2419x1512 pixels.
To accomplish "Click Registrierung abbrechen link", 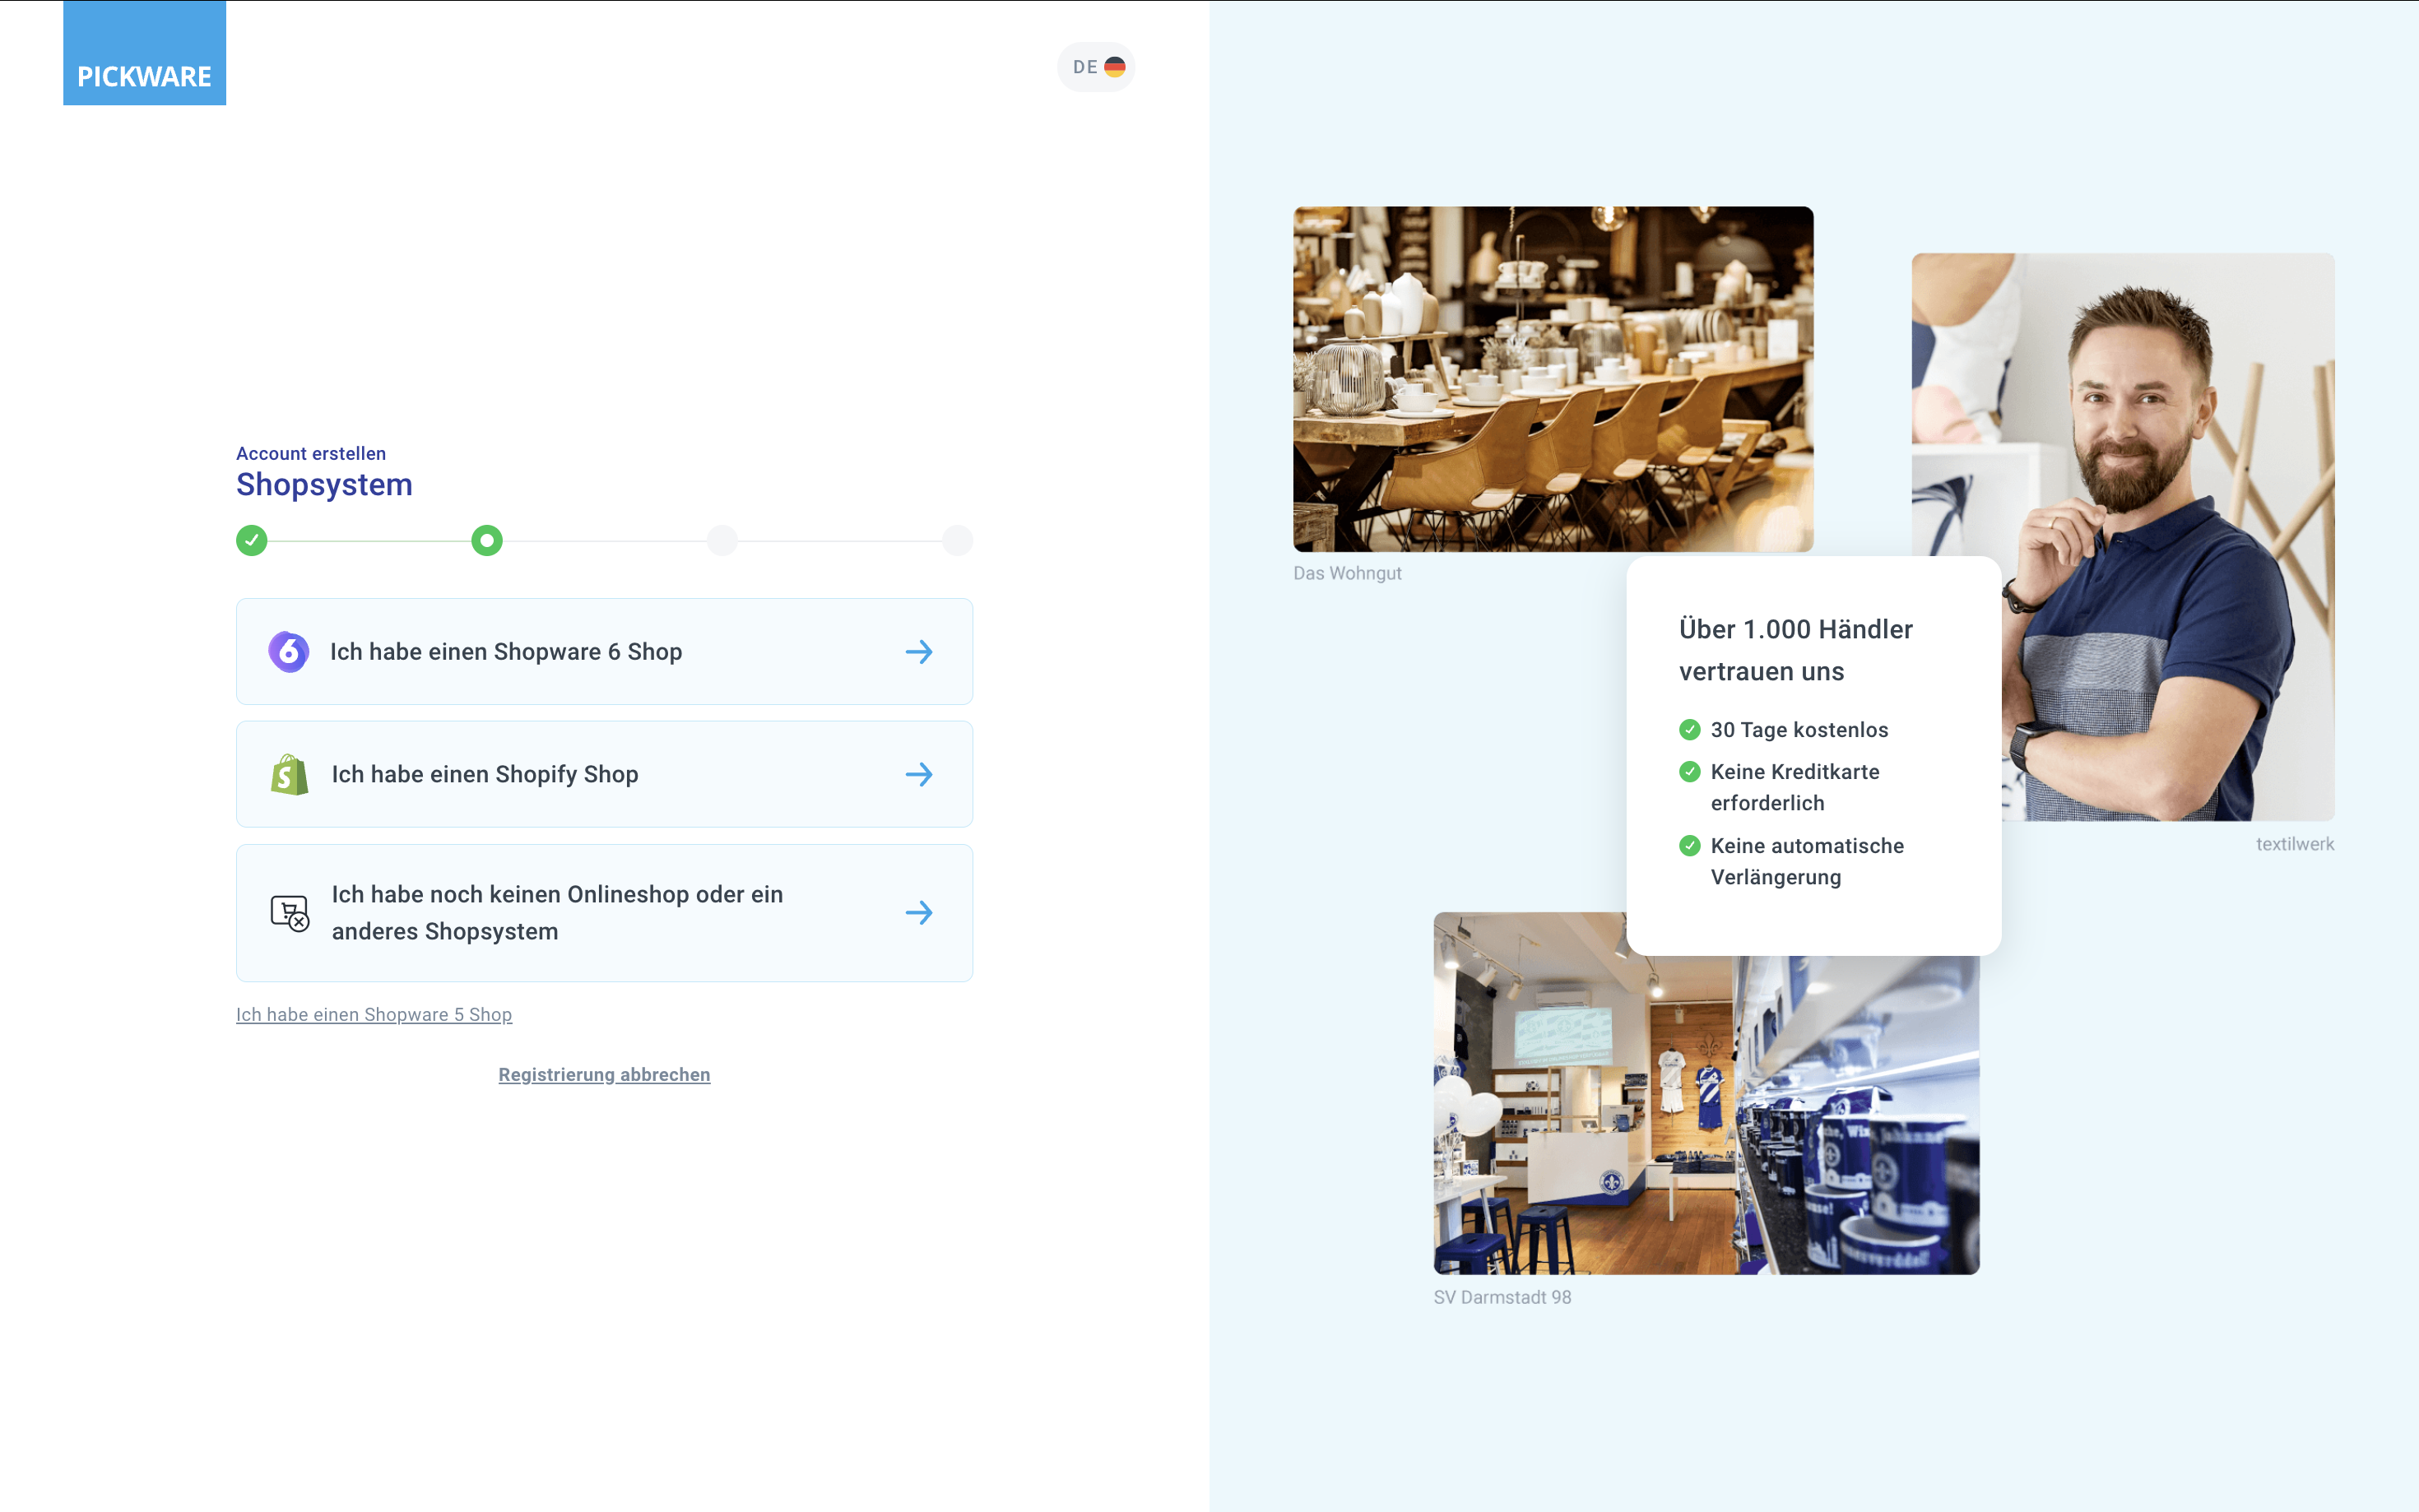I will tap(604, 1075).
